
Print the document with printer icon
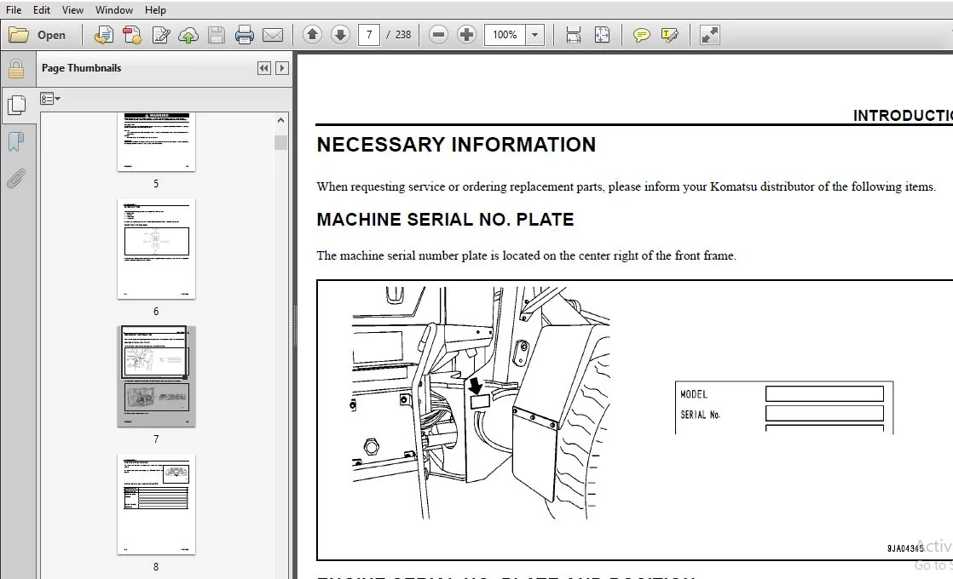(245, 35)
